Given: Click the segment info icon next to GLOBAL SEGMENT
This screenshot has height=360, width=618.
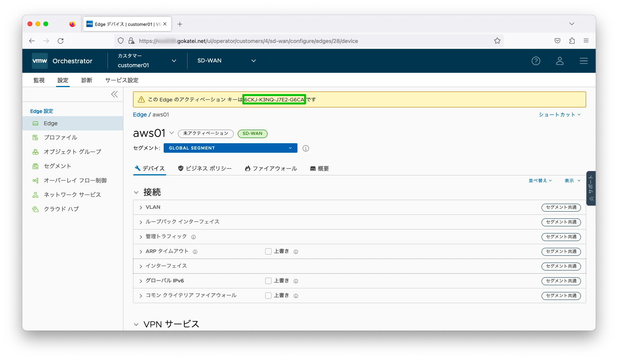Looking at the screenshot, I should click(x=306, y=148).
